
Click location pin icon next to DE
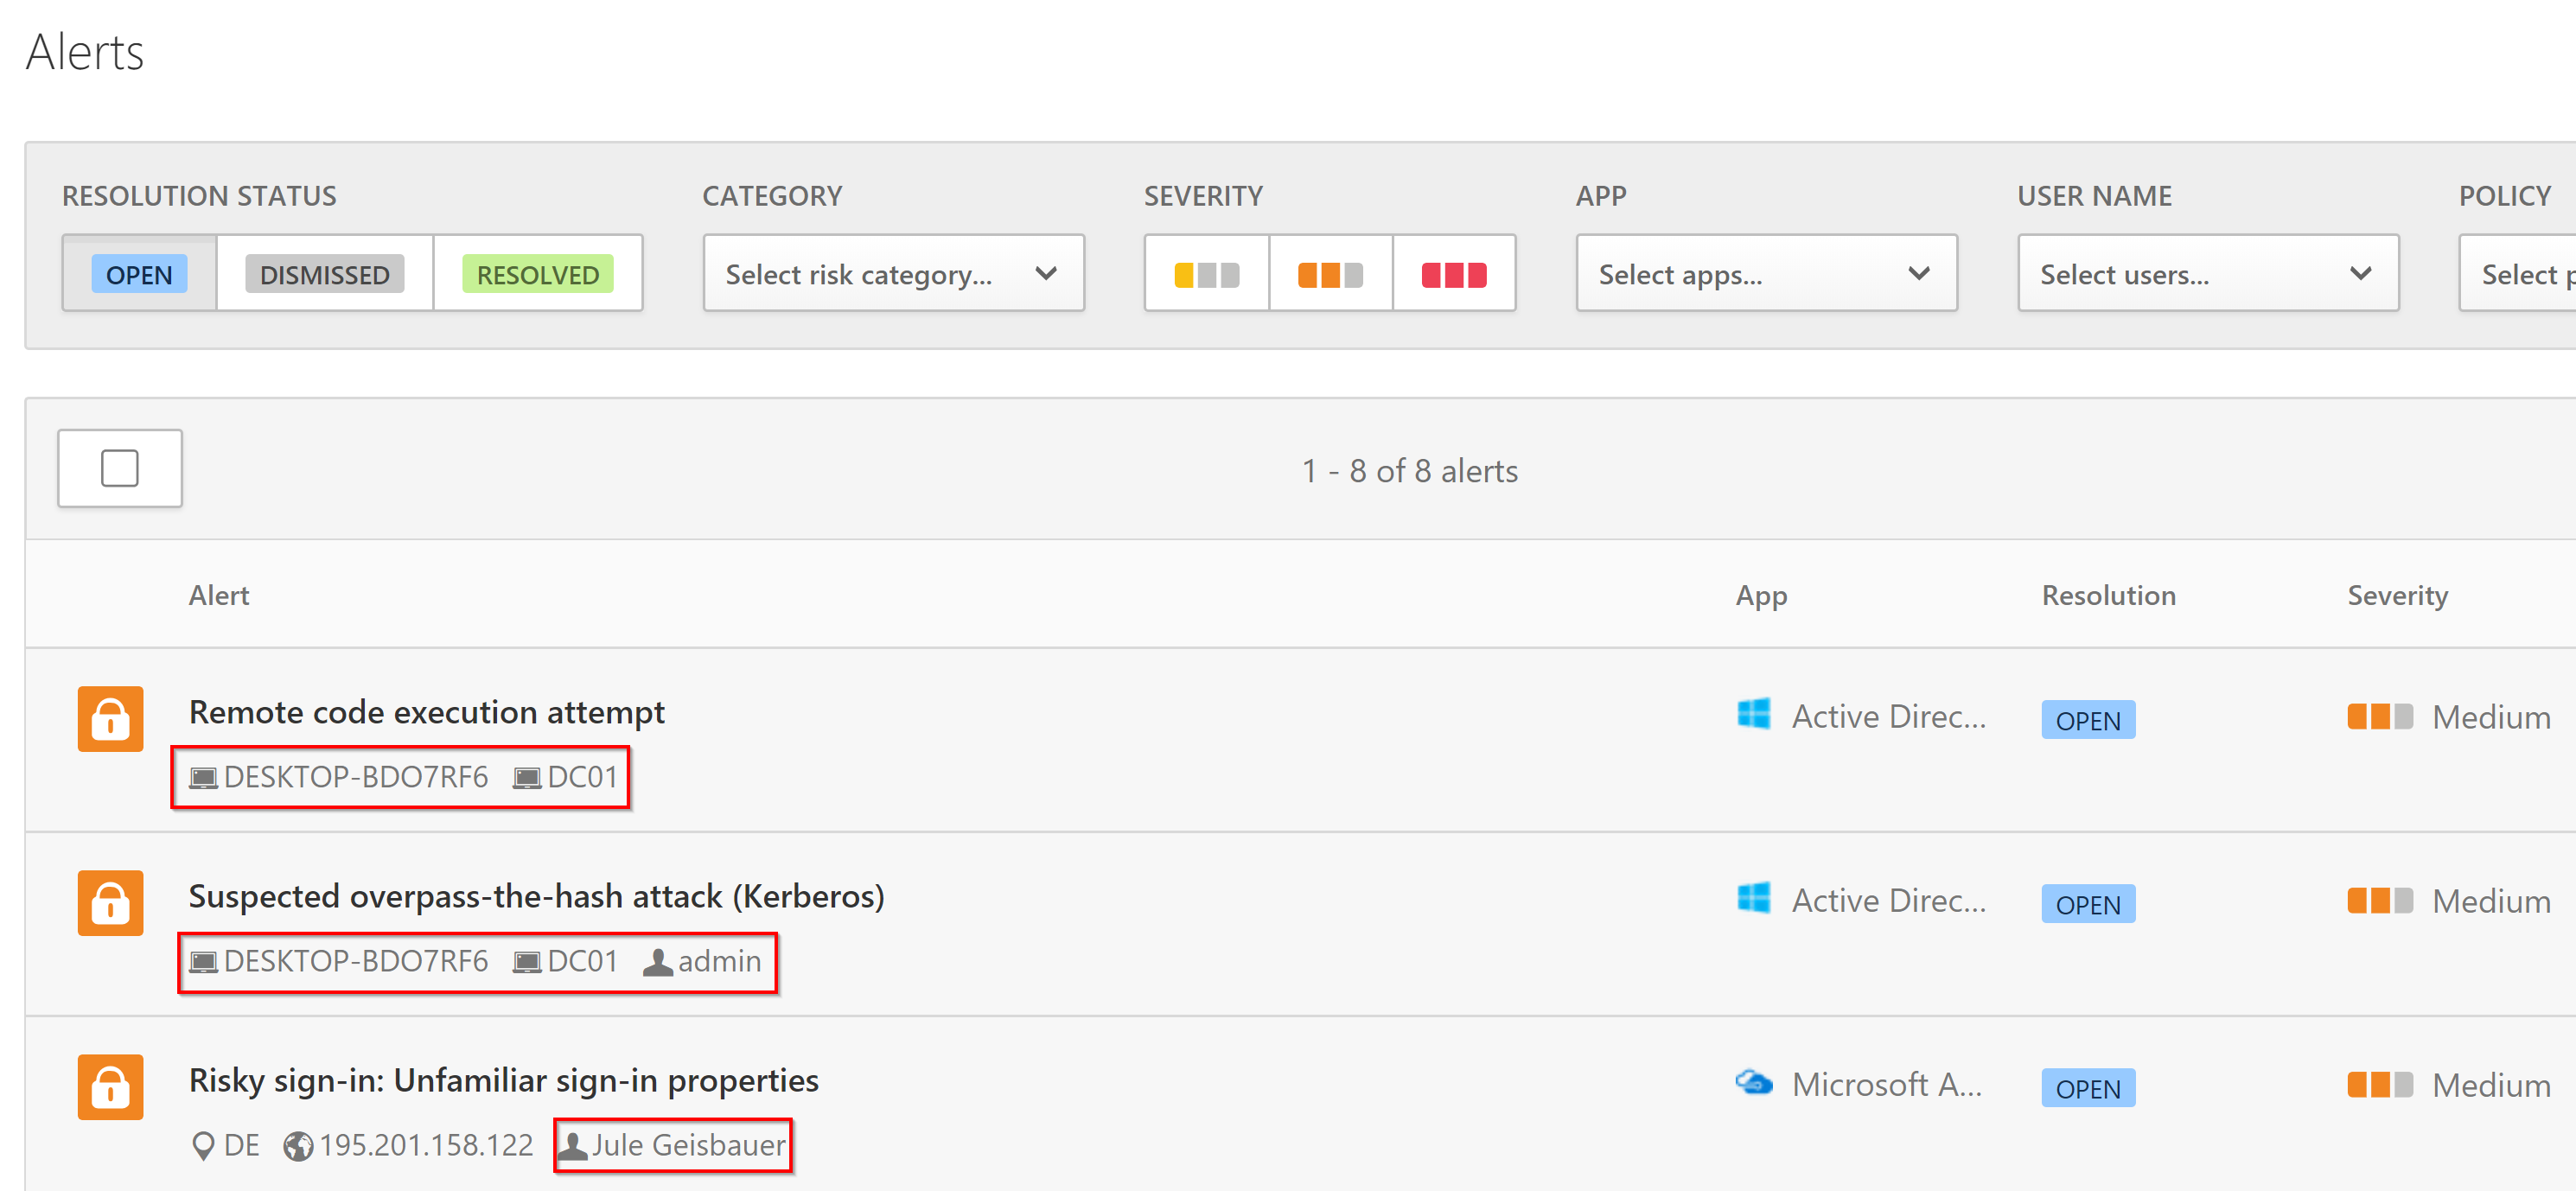(x=202, y=1146)
